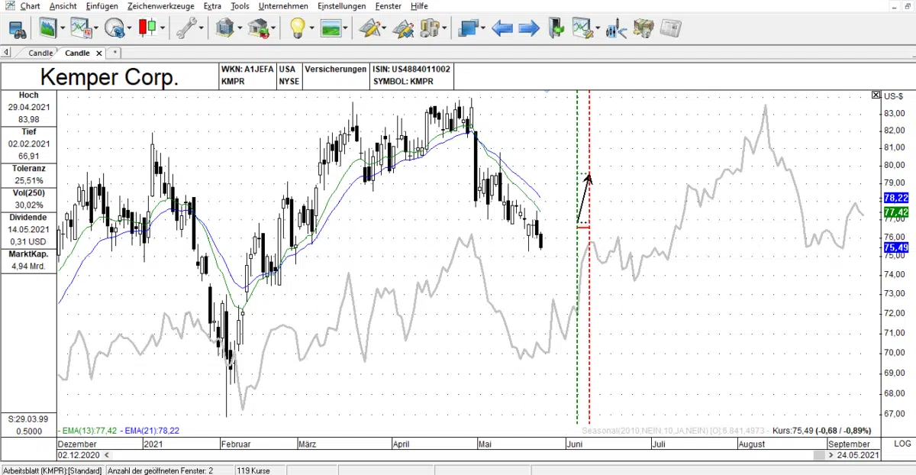Open the Unternehmen menu
The image size is (916, 475).
tap(283, 6)
